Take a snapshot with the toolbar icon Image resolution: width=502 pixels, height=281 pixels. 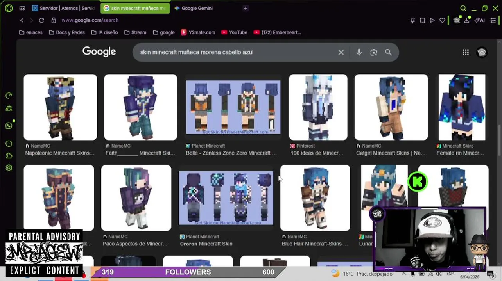coord(422,20)
